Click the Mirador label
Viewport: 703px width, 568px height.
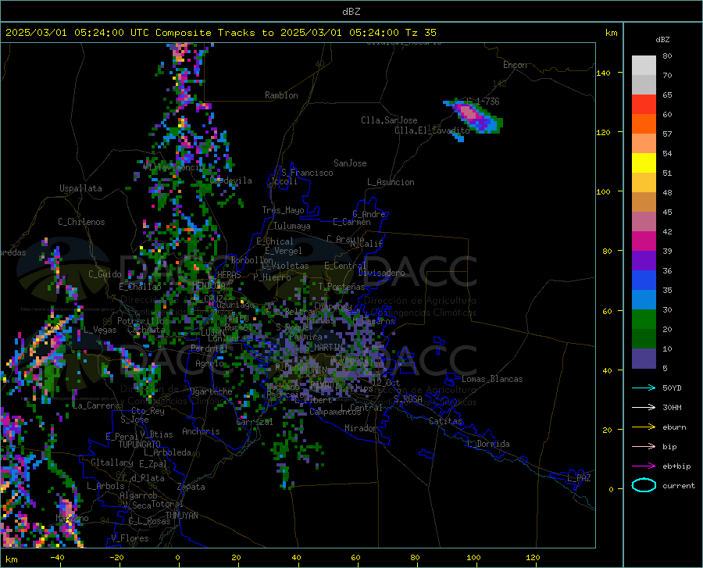coord(360,428)
